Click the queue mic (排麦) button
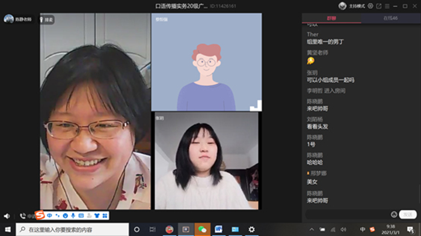The image size is (421, 236). (x=47, y=20)
